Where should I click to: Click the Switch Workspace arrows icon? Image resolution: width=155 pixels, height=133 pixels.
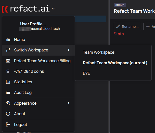(x=8, y=50)
